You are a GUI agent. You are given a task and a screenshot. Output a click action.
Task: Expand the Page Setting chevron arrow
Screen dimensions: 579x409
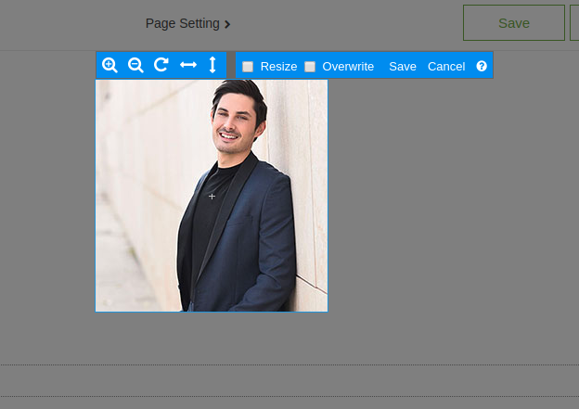pyautogui.click(x=227, y=24)
